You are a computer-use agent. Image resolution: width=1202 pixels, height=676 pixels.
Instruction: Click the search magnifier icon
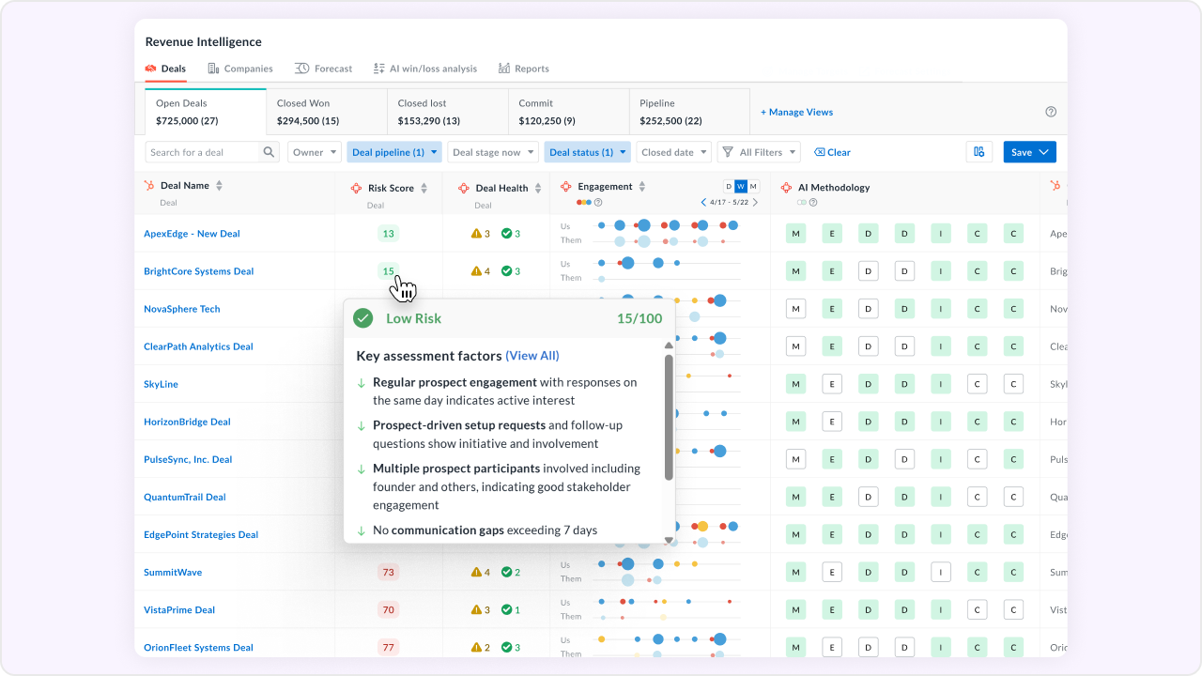coord(269,152)
